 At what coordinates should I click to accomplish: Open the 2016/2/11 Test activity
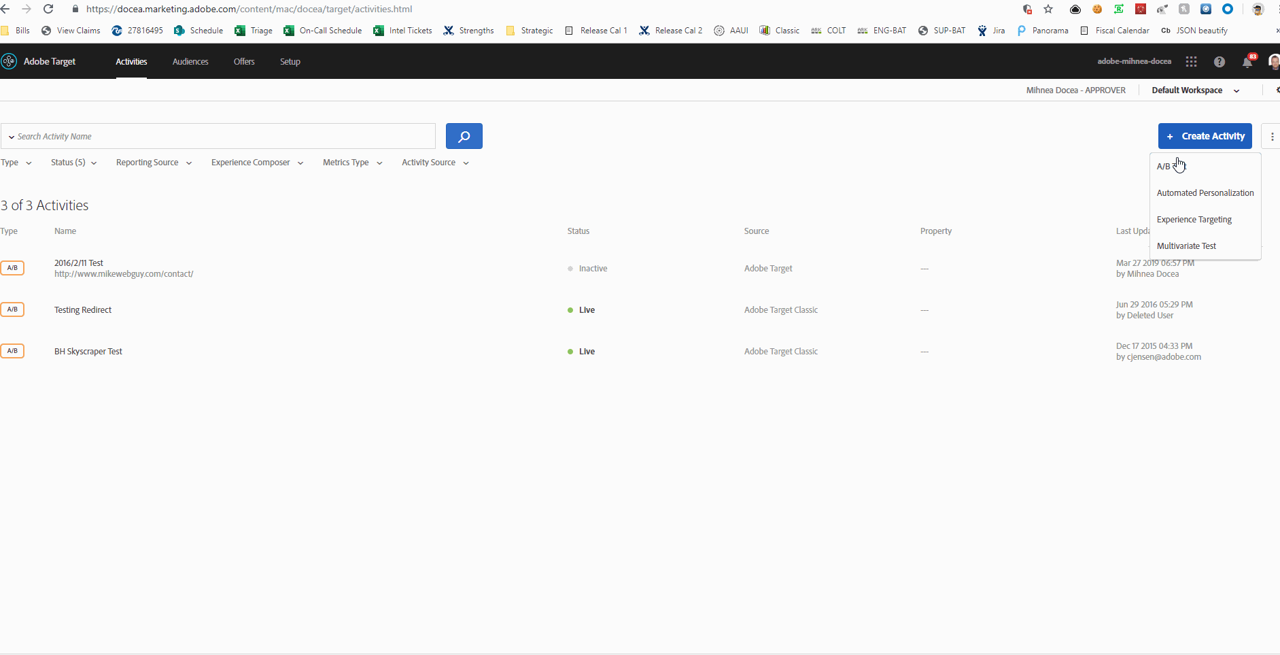[79, 263]
